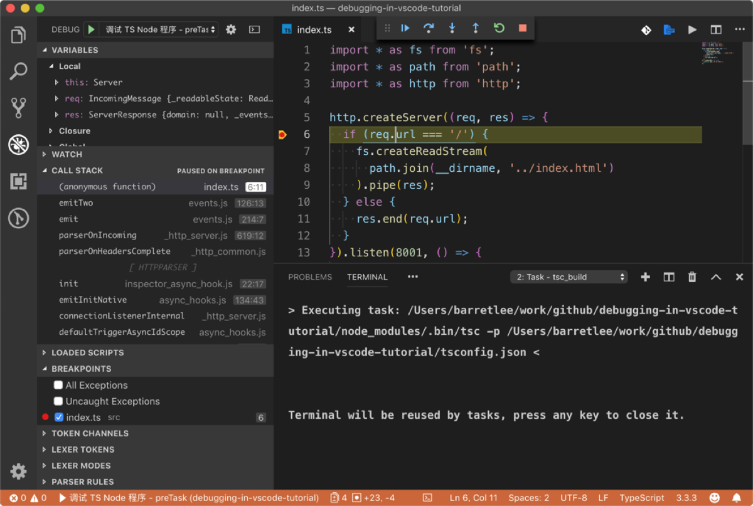Click 'Ln 6, Col 11' in status bar
This screenshot has height=506, width=753.
(x=474, y=497)
